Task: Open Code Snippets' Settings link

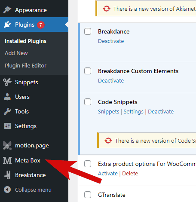Action: 133,112
